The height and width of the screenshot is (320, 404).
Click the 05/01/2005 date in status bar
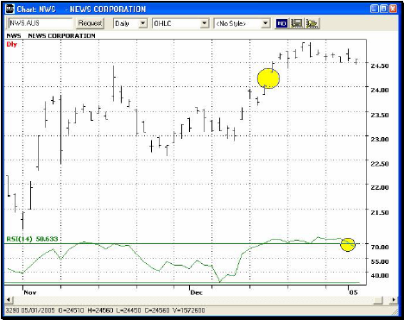click(x=37, y=311)
